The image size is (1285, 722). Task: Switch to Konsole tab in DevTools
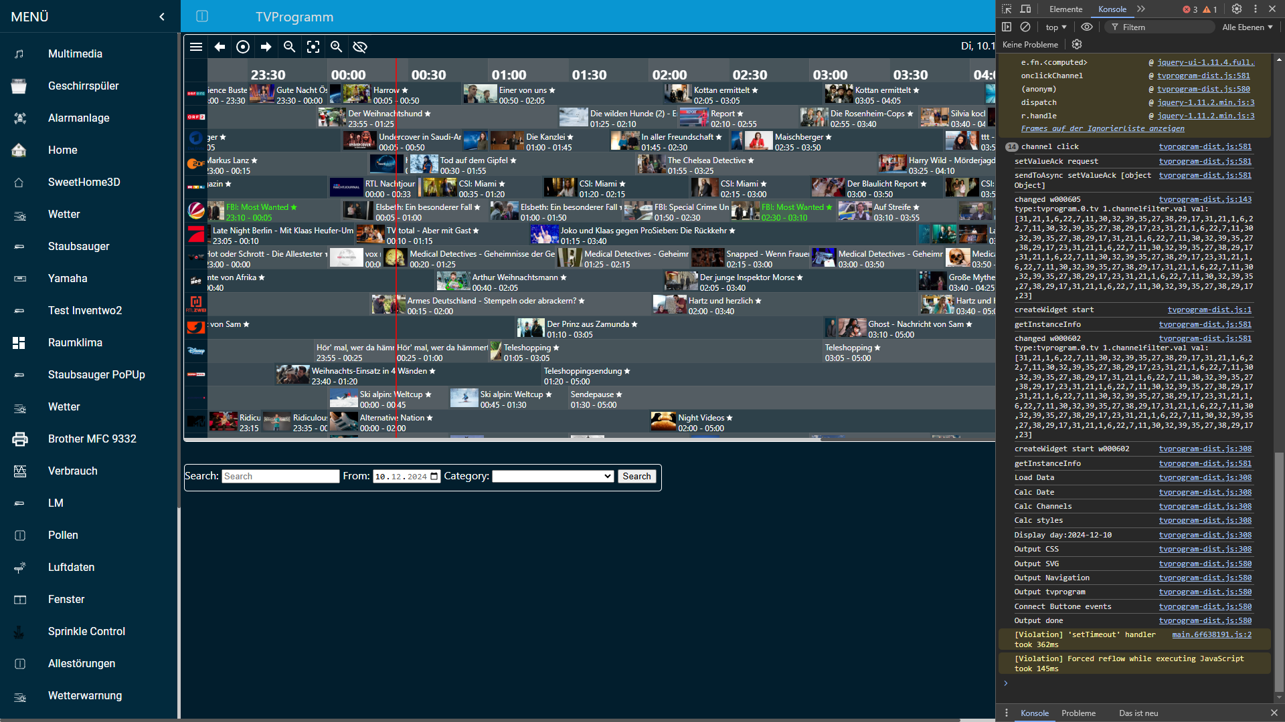pyautogui.click(x=1112, y=9)
